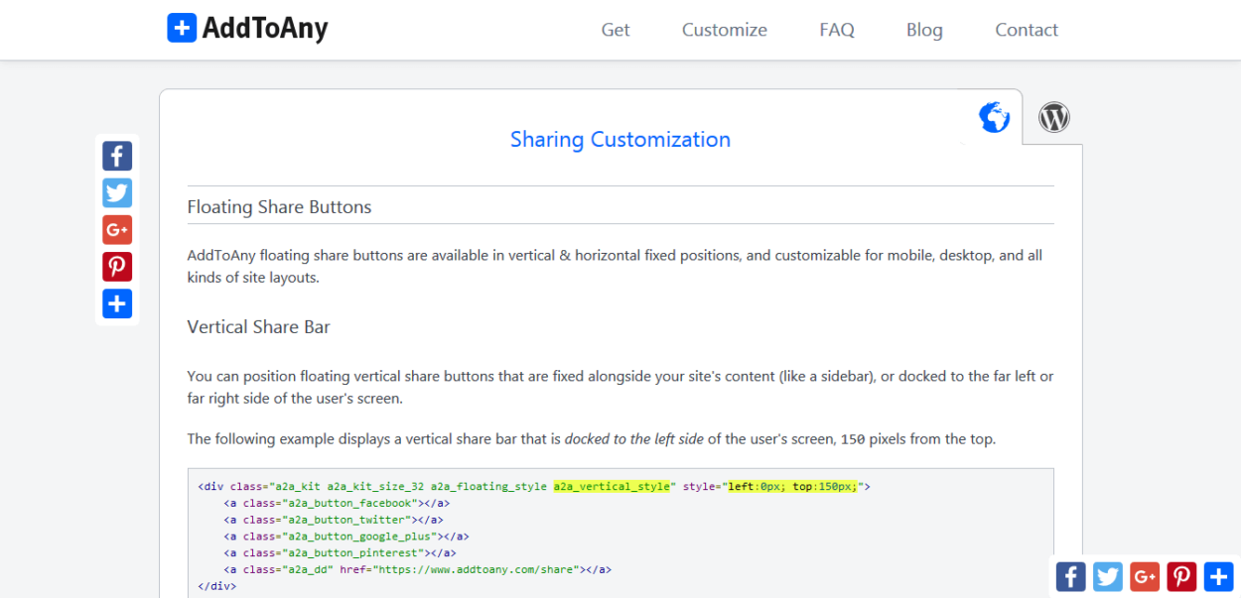Screen dimensions: 1241x598
Task: Click the Sharing Customization heading link
Action: point(620,140)
